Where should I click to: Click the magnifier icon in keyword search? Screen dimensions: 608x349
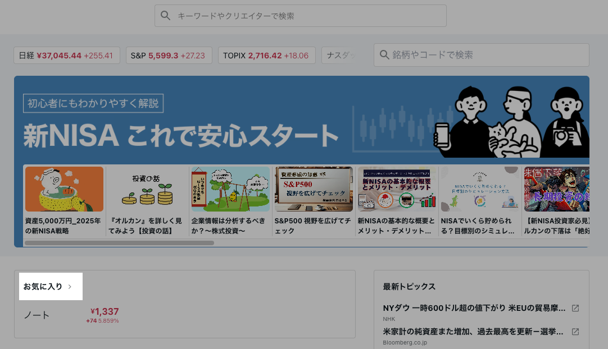[x=166, y=16]
